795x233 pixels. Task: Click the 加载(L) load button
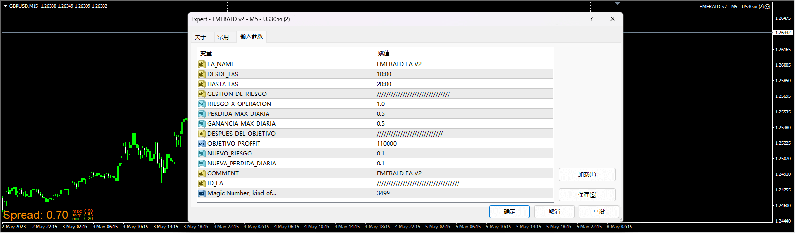[587, 174]
